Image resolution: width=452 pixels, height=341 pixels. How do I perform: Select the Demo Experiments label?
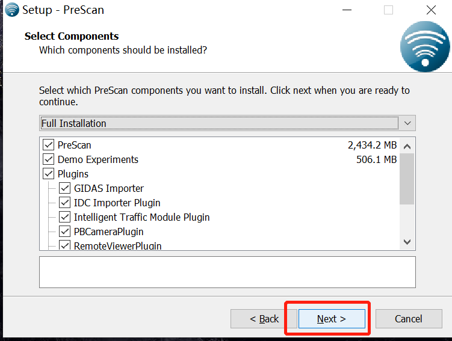tap(98, 159)
